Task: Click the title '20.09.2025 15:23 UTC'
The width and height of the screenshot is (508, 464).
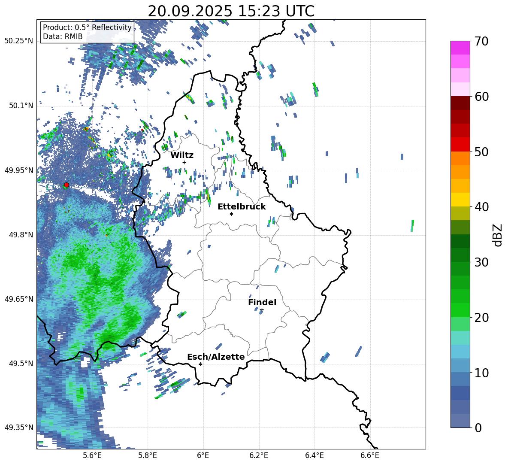Action: pyautogui.click(x=231, y=11)
